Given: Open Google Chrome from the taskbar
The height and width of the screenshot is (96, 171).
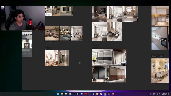Looking at the screenshot, I should (70, 94).
